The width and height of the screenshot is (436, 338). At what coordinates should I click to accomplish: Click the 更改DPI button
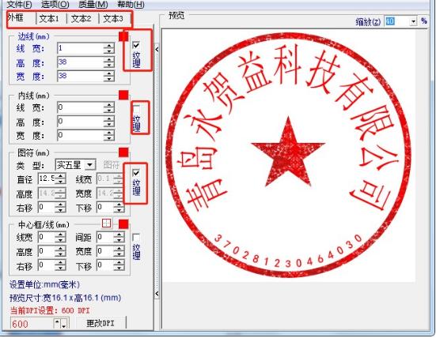coord(101,323)
